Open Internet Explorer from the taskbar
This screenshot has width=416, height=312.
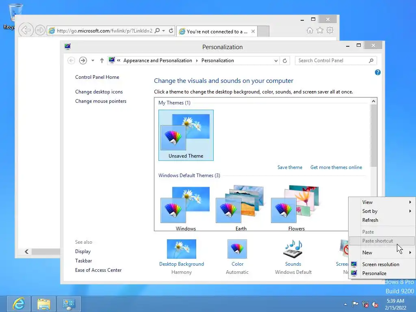pyautogui.click(x=19, y=304)
